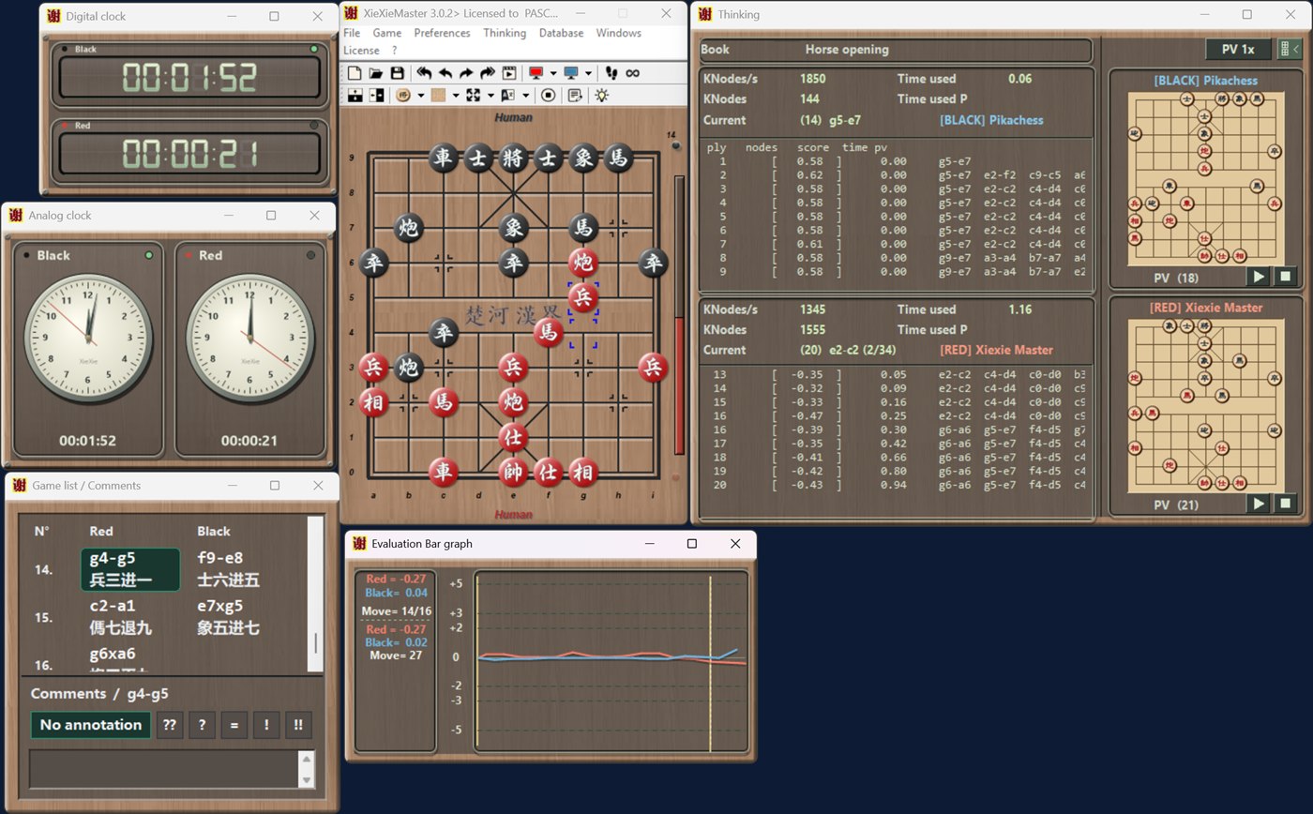The width and height of the screenshot is (1313, 814).
Task: Select move g4-g5 in the game list
Action: tap(130, 569)
